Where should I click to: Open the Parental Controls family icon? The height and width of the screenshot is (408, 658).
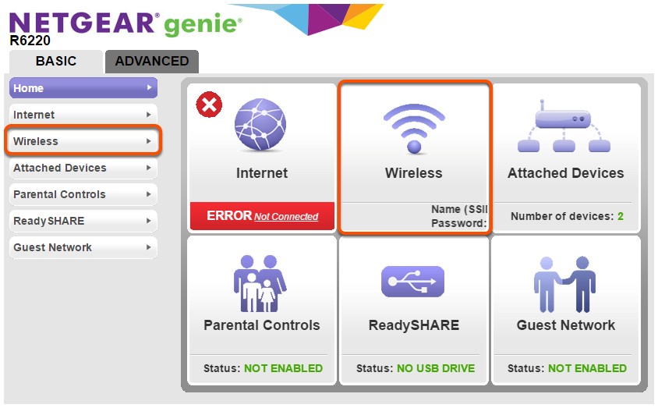pyautogui.click(x=260, y=283)
